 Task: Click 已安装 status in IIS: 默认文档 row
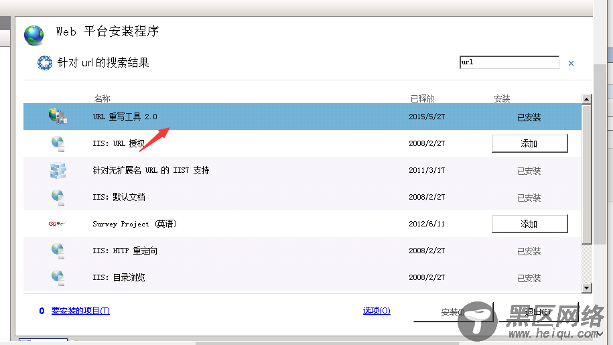pos(529,198)
